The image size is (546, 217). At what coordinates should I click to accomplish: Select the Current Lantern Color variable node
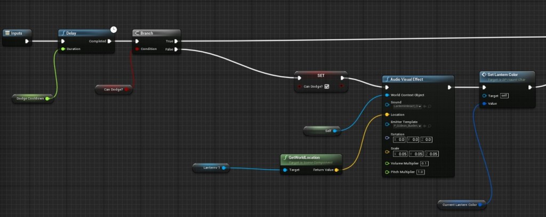(460, 204)
